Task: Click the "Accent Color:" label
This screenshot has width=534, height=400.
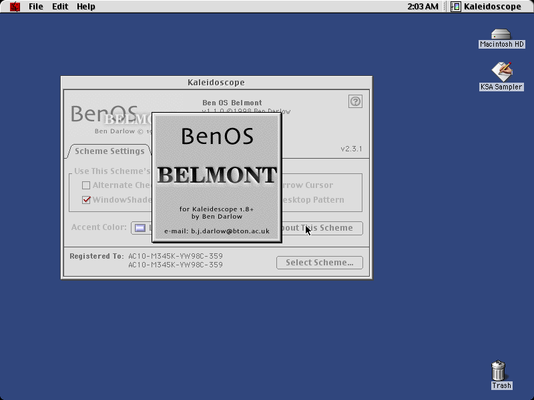Action: pyautogui.click(x=99, y=227)
